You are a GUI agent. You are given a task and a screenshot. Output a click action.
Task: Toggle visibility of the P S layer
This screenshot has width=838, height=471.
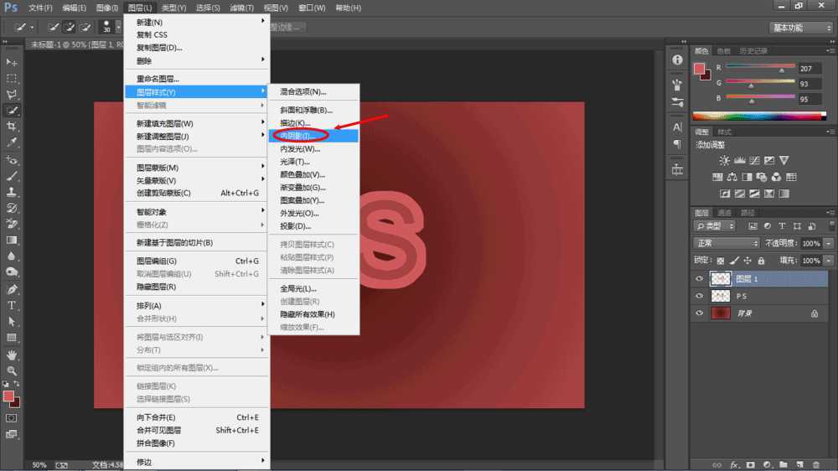tap(700, 296)
